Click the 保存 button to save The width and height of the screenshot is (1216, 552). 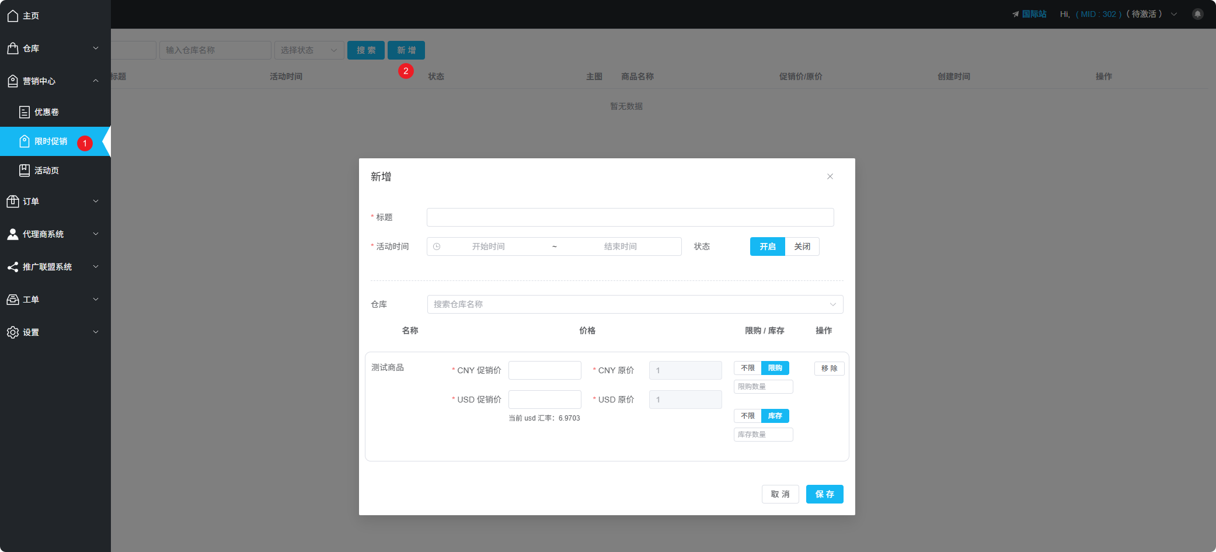(x=824, y=494)
